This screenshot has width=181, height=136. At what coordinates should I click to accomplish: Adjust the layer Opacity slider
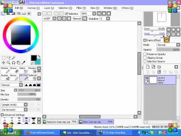pos(168,50)
